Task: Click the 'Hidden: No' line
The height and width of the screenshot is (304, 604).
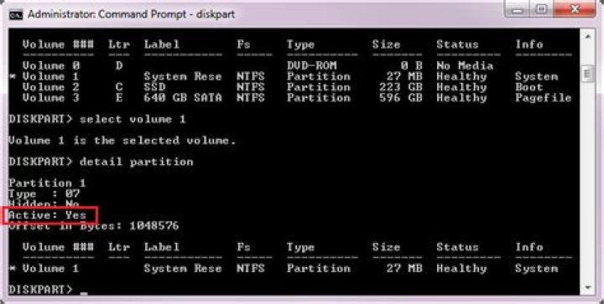Action: click(44, 204)
